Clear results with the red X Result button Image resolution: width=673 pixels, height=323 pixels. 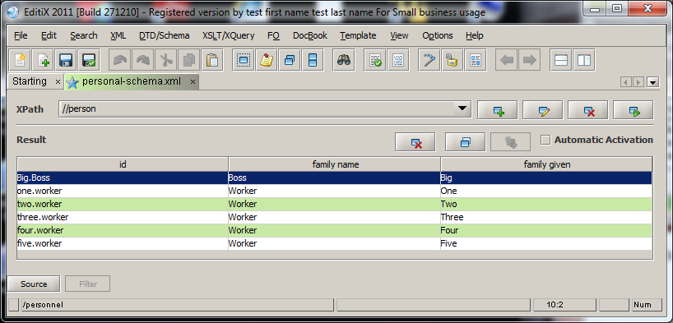(x=415, y=142)
